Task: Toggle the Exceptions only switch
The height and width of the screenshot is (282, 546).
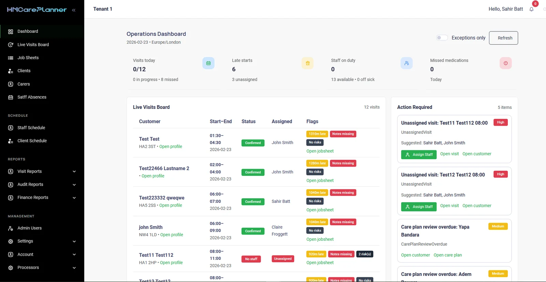Action: 442,38
